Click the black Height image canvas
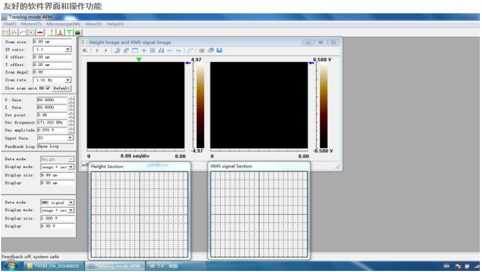Image resolution: width=482 pixels, height=272 pixels. click(x=136, y=105)
